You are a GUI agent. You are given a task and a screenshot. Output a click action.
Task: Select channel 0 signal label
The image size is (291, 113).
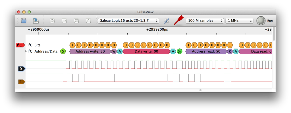pyautogui.click(x=22, y=69)
